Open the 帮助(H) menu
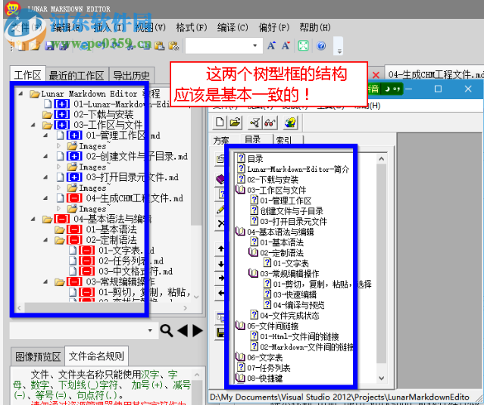 coord(315,27)
